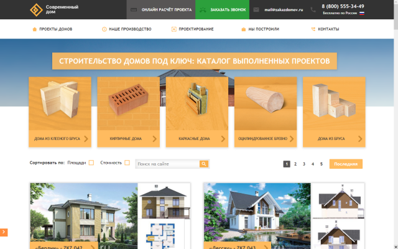Click the magnifier search button
Viewport: 398px width, 249px height.
pos(204,164)
